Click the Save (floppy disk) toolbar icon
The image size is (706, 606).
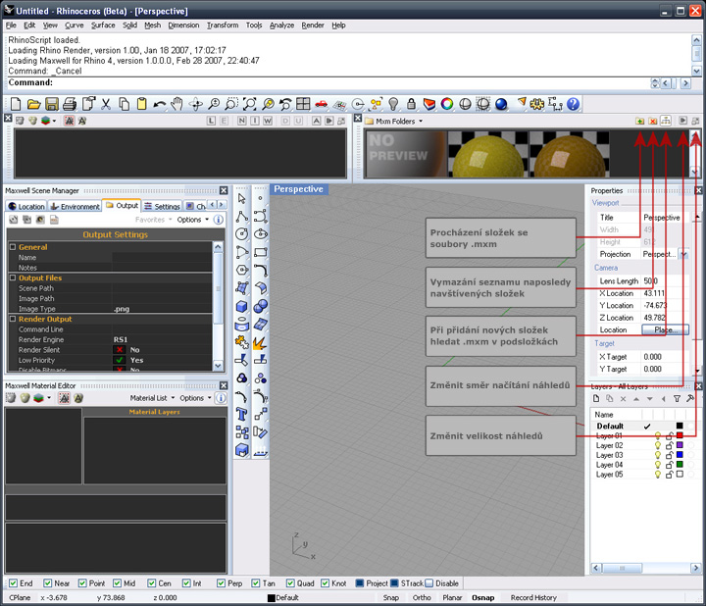tap(51, 104)
